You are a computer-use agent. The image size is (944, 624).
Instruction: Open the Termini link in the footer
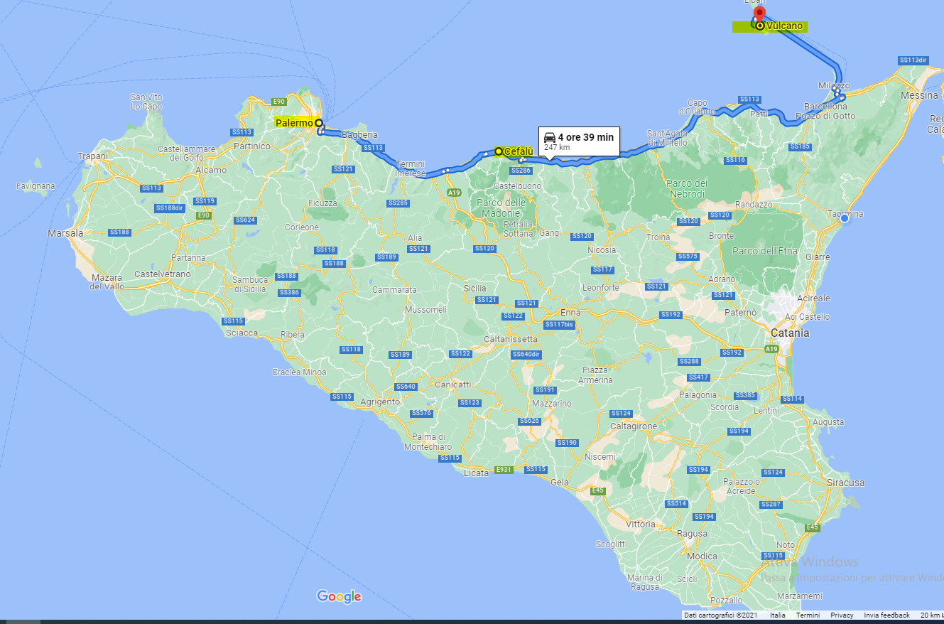point(808,615)
